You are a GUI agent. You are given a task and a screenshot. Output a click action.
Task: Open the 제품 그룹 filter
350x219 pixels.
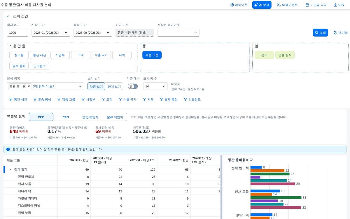[66, 100]
